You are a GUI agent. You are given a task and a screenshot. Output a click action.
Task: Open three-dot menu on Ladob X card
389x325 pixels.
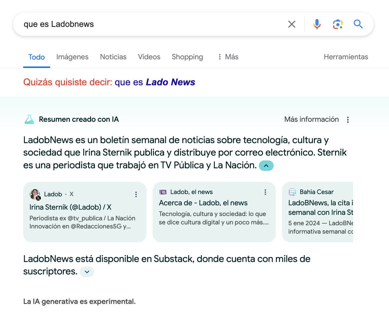136,194
